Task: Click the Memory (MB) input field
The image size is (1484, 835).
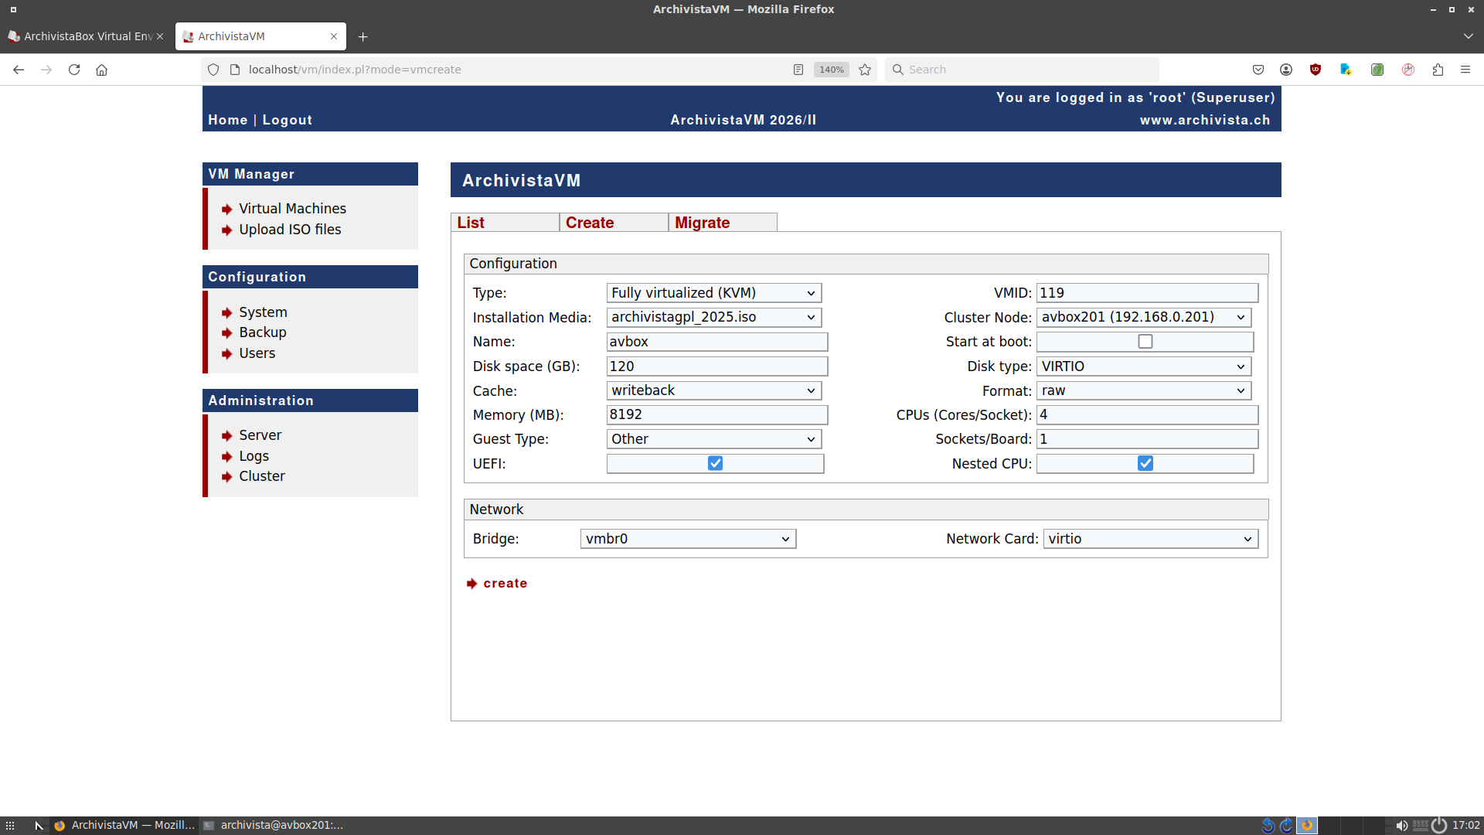Action: click(x=716, y=414)
